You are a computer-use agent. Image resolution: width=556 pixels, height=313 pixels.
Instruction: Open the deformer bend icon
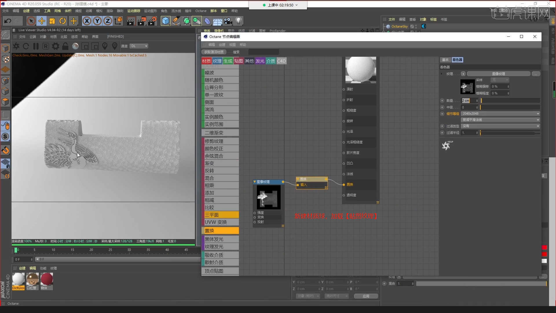(207, 21)
